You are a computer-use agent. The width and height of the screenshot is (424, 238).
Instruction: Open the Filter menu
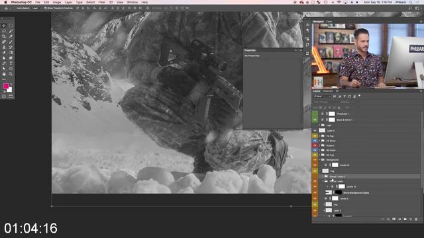click(101, 2)
